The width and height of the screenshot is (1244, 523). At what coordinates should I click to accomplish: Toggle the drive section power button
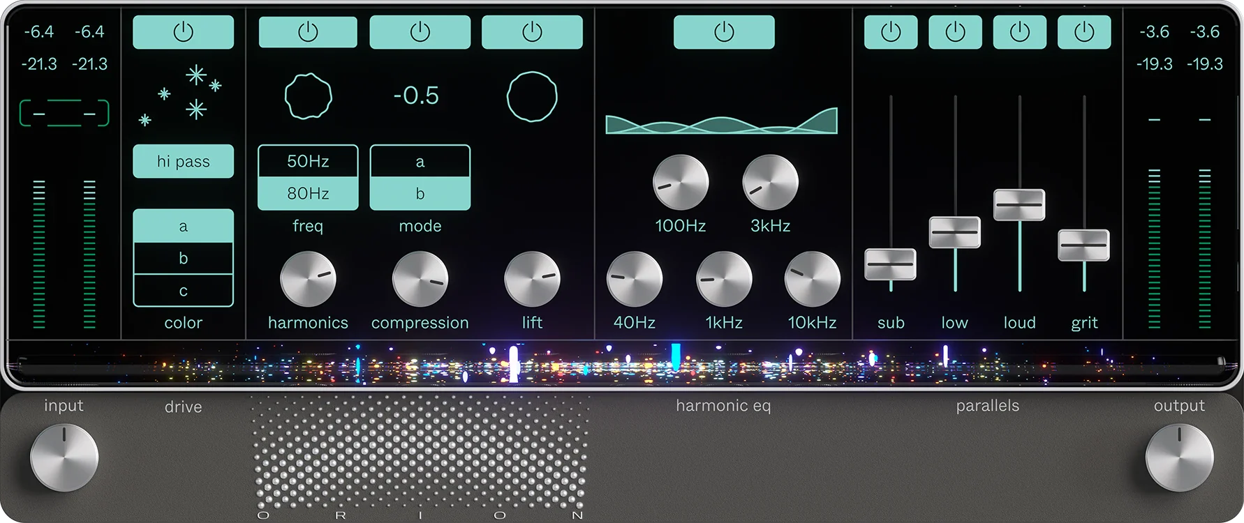(183, 32)
